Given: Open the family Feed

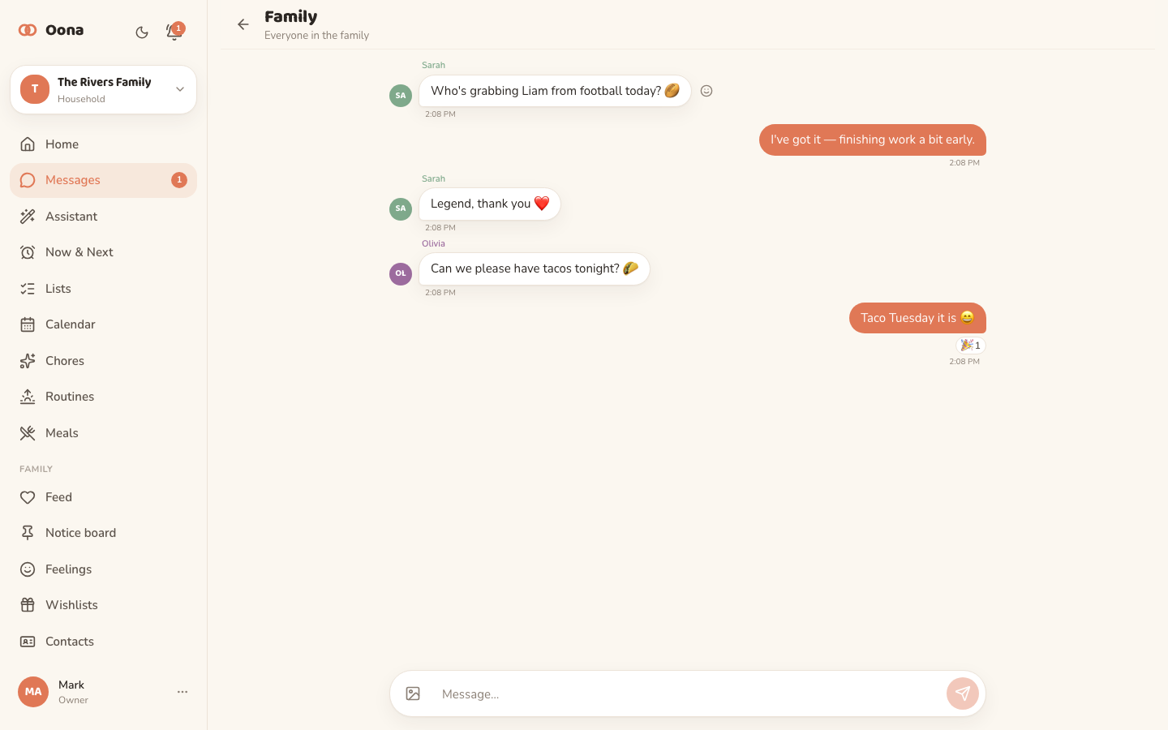Looking at the screenshot, I should pyautogui.click(x=103, y=497).
